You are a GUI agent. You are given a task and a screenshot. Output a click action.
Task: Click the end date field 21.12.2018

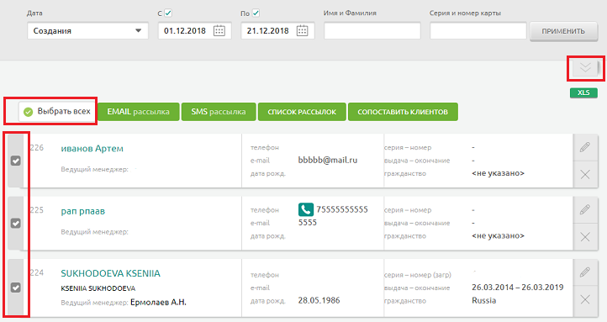(x=277, y=31)
